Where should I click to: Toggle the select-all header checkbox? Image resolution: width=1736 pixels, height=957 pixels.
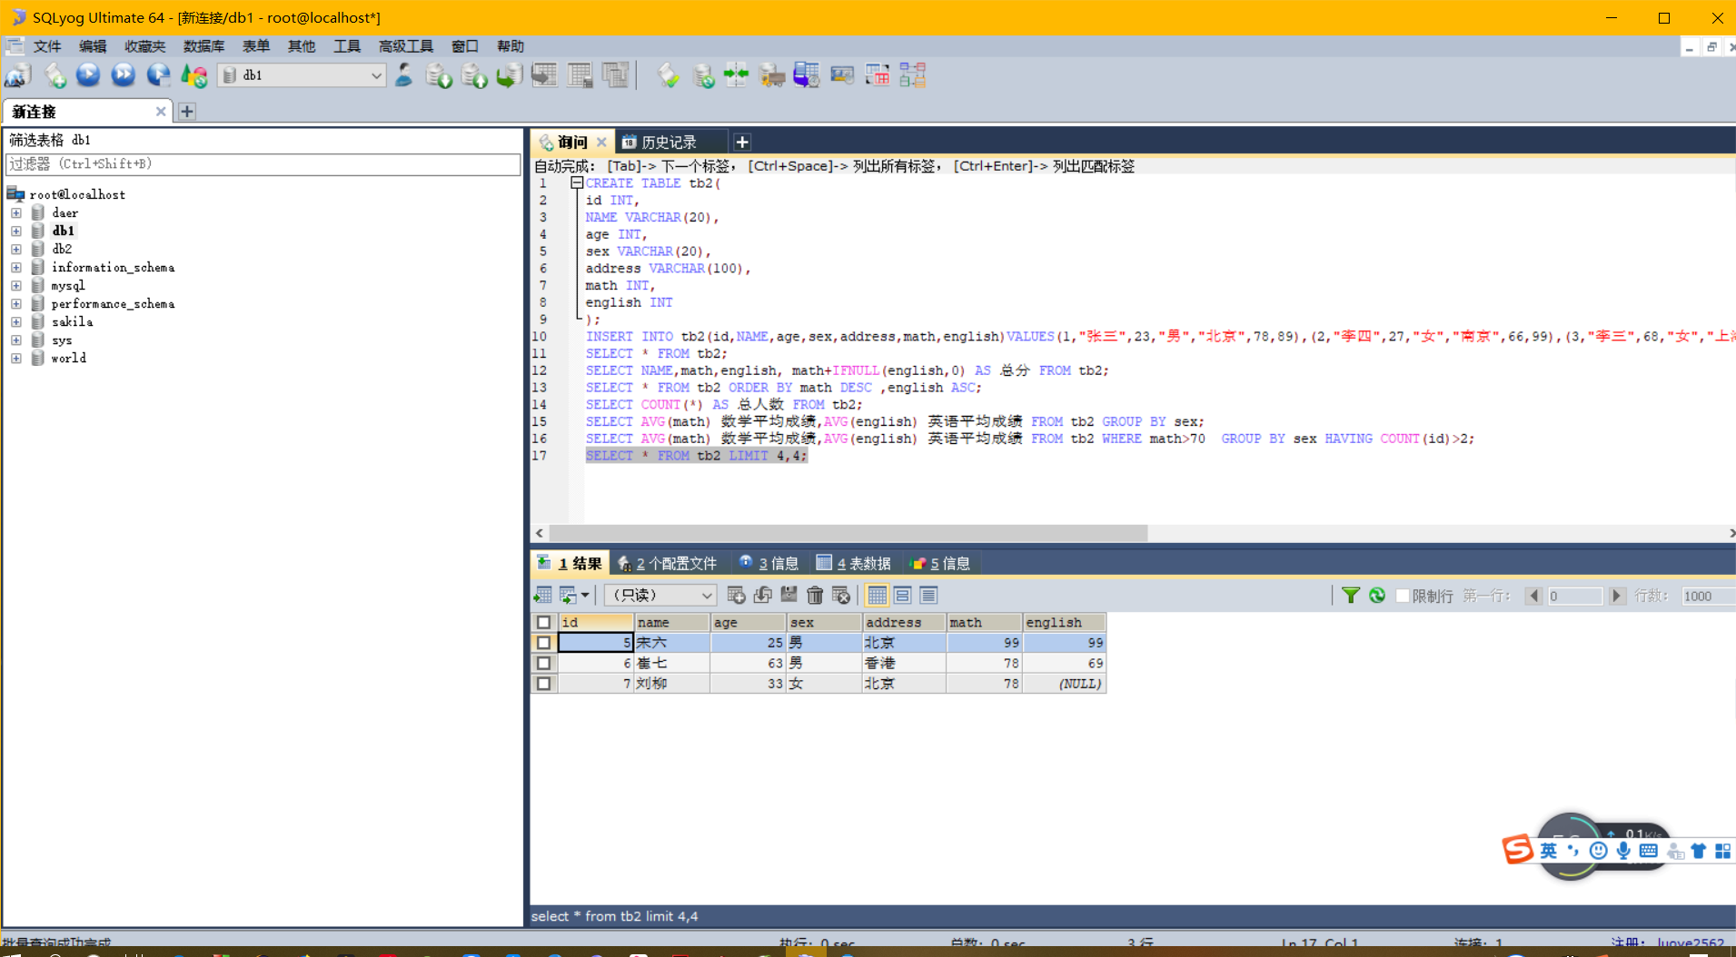(543, 622)
